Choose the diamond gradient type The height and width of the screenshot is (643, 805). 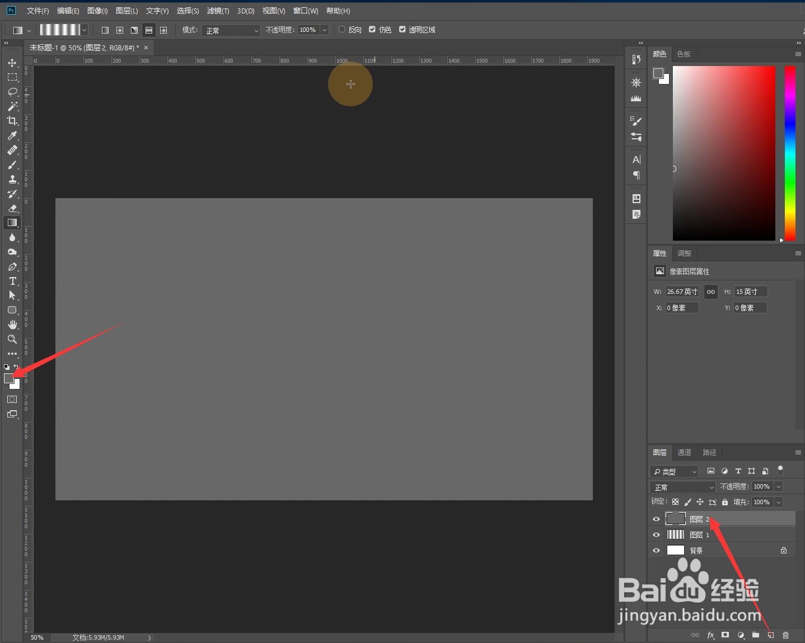coord(163,30)
